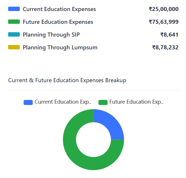This screenshot has width=186, height=178.
Task: Click the ₹25,00,000 amount
Action: tap(164, 9)
